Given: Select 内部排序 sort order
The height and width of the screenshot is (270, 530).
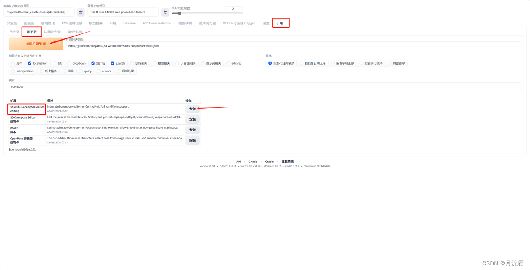Looking at the screenshot, I should [x=390, y=63].
